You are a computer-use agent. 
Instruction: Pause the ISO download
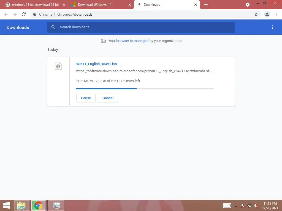86,98
